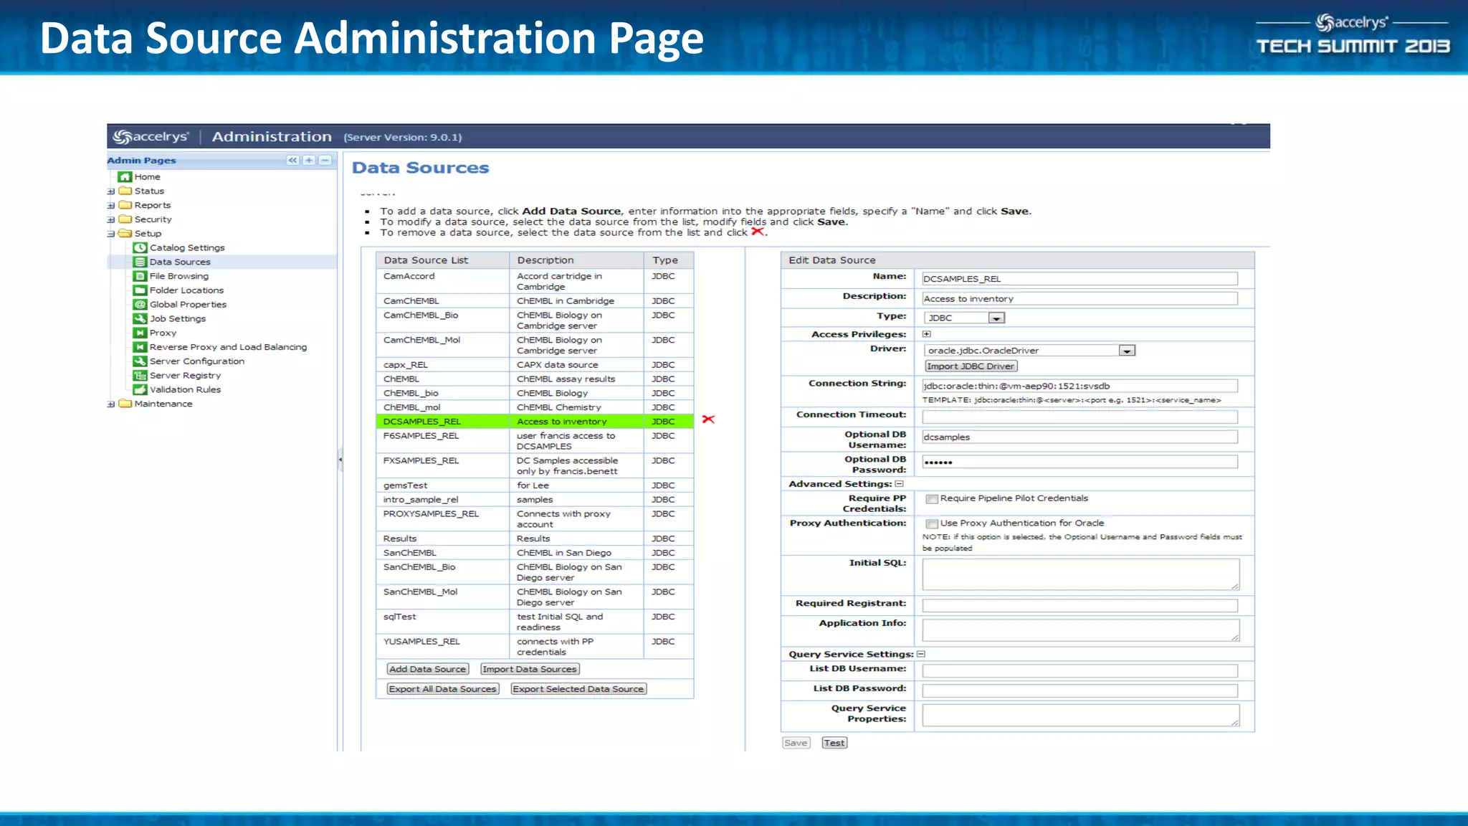This screenshot has width=1468, height=826.
Task: Click Add Data Source button
Action: tap(427, 669)
